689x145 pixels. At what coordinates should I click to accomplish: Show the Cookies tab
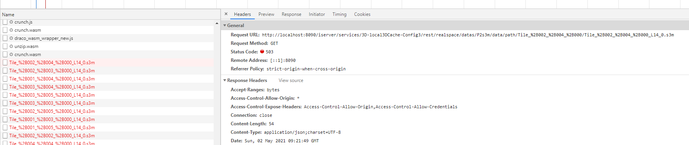(362, 14)
